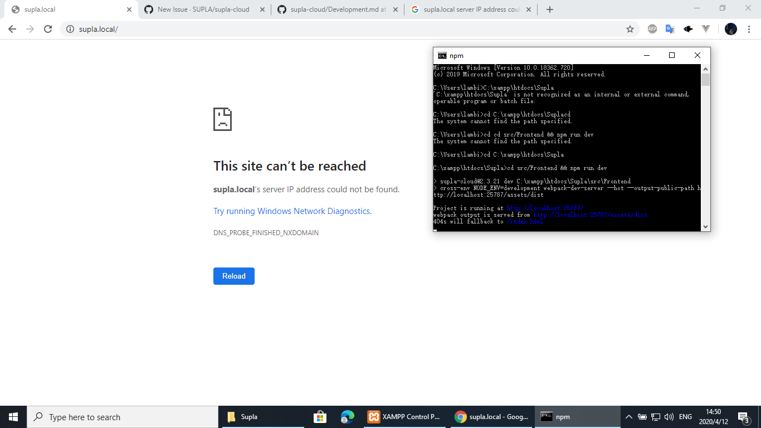Open Try running Windows Network Diagnostics link
Viewport: 761px width, 428px height.
pyautogui.click(x=291, y=211)
